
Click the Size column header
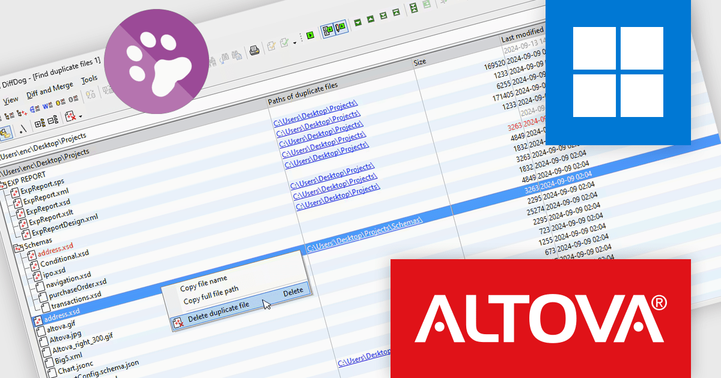click(420, 61)
